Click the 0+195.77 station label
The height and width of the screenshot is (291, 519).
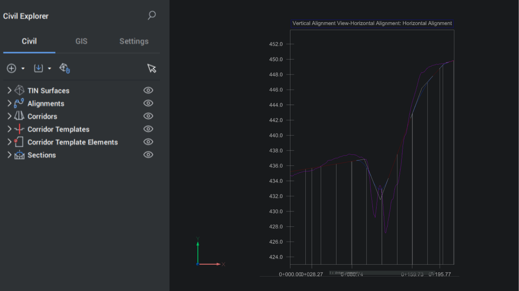coord(440,274)
